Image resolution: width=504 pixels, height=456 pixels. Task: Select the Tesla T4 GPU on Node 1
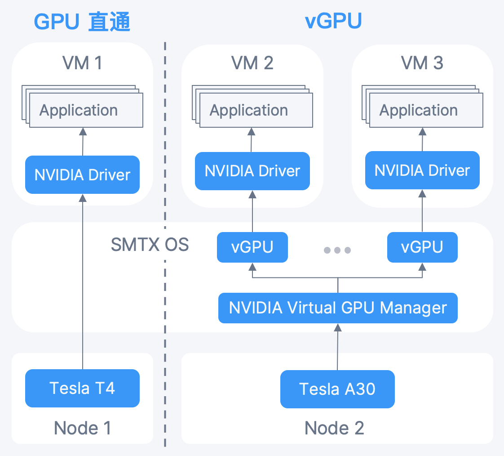coord(82,388)
